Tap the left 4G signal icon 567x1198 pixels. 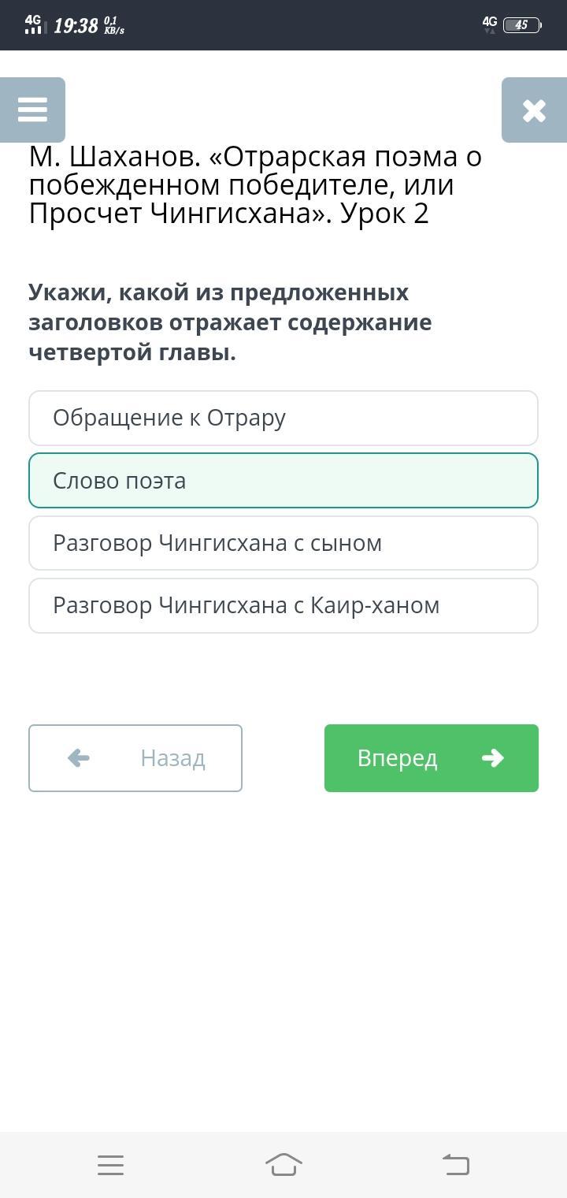[x=33, y=24]
